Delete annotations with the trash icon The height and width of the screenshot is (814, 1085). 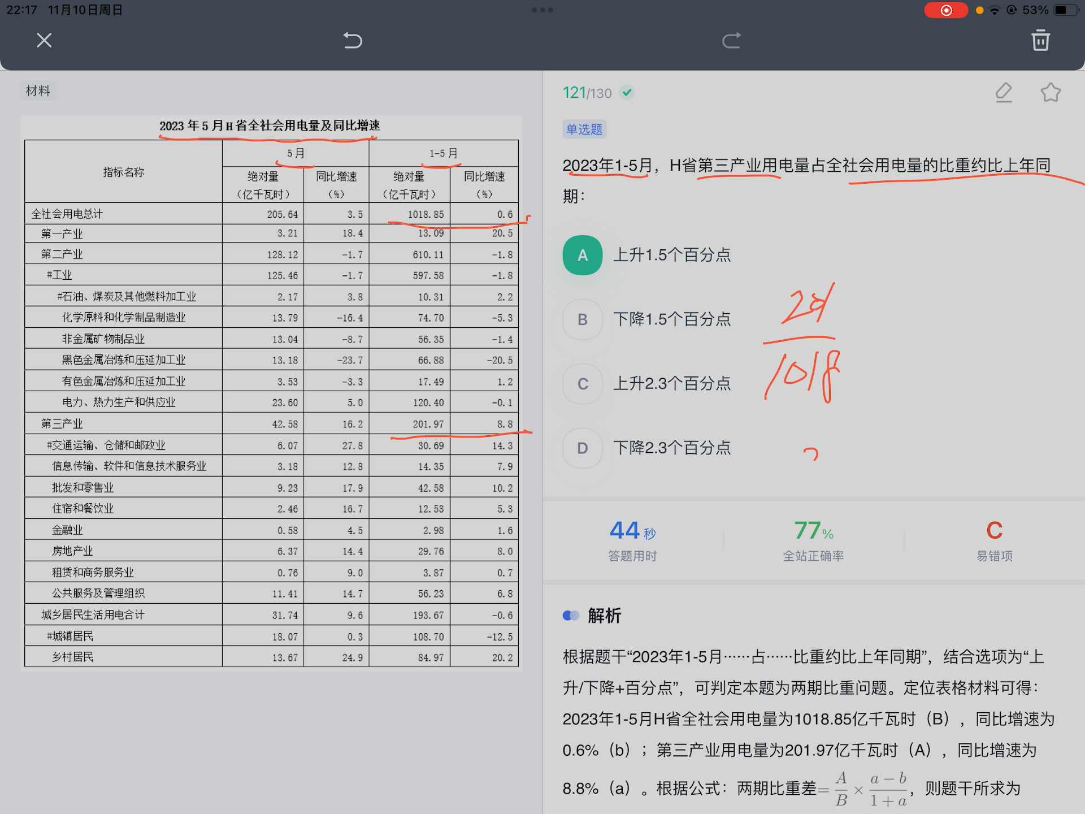(1040, 41)
